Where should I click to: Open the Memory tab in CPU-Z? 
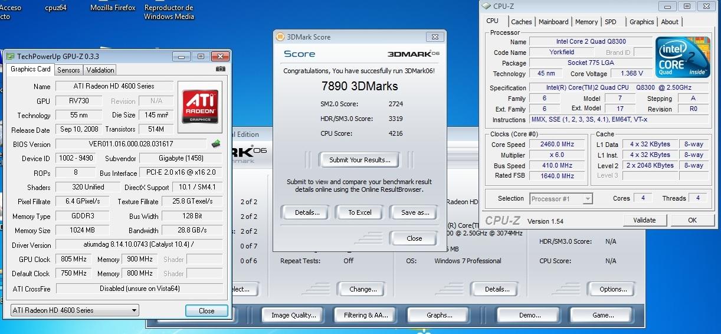[x=586, y=22]
